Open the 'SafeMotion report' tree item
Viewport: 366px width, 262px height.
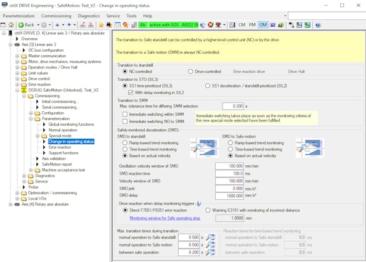57,165
